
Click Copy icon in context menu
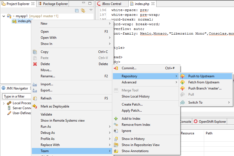[35, 52]
